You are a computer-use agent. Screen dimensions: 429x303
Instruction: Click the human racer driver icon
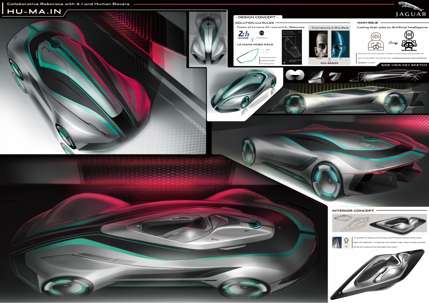375,42
